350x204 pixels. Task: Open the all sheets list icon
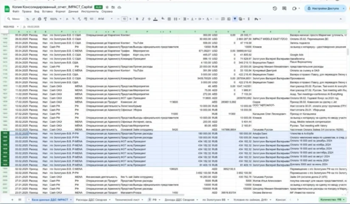pos(20,200)
